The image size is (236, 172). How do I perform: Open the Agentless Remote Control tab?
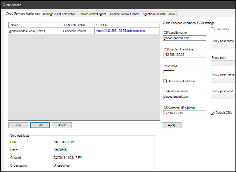pyautogui.click(x=159, y=14)
